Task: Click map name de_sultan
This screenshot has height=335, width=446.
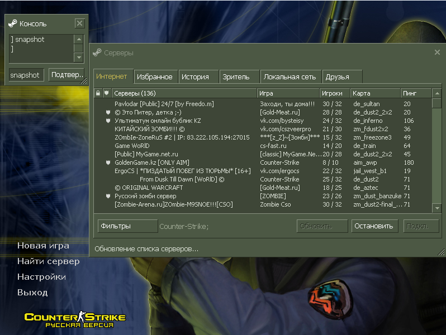Action: pyautogui.click(x=367, y=104)
